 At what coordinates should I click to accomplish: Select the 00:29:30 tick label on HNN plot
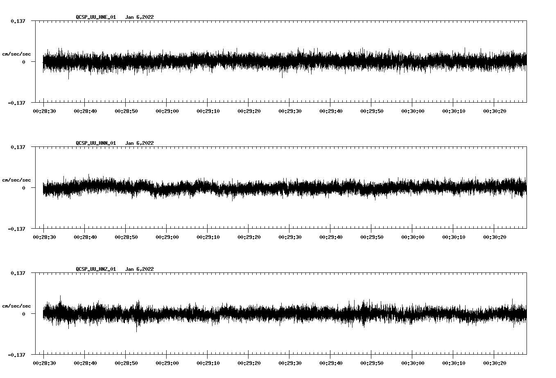290,237
